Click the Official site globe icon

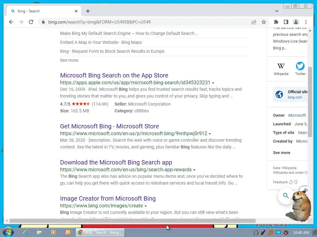coord(279,94)
